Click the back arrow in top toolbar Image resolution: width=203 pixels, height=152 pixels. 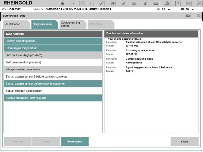pos(73,3)
